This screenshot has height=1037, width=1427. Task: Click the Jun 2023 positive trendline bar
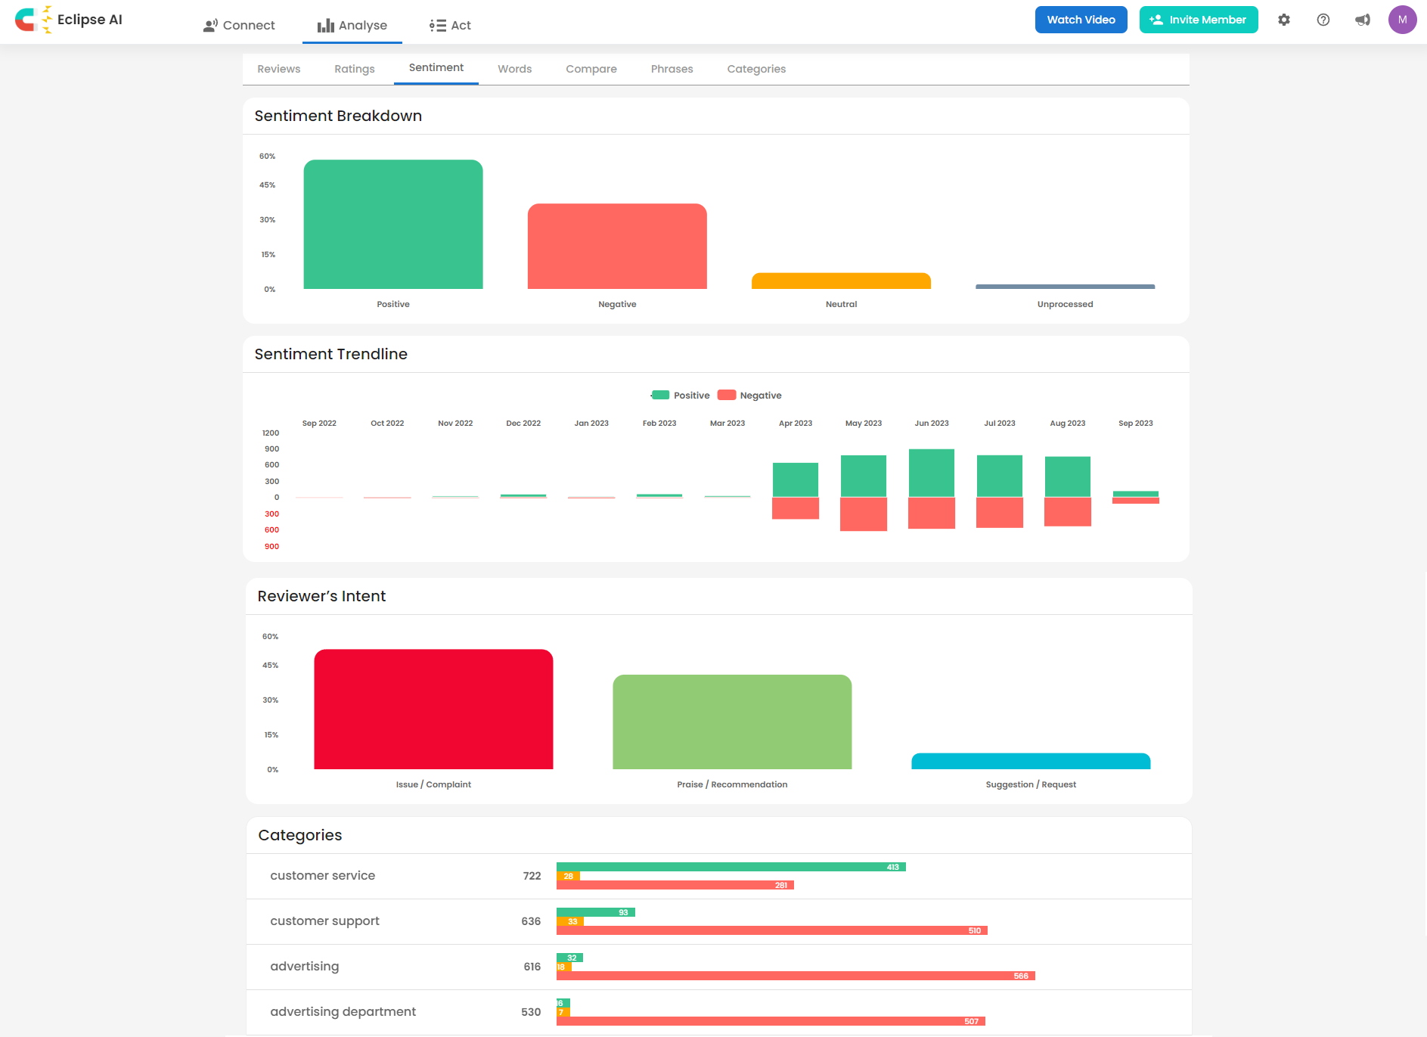pyautogui.click(x=932, y=473)
